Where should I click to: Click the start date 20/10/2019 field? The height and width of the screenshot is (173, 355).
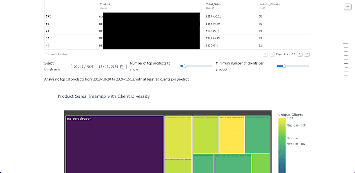83,67
